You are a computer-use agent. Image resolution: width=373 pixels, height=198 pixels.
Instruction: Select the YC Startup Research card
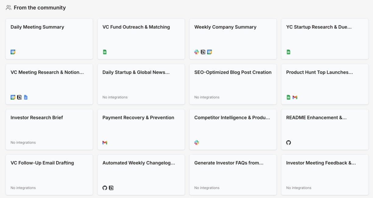pos(325,39)
